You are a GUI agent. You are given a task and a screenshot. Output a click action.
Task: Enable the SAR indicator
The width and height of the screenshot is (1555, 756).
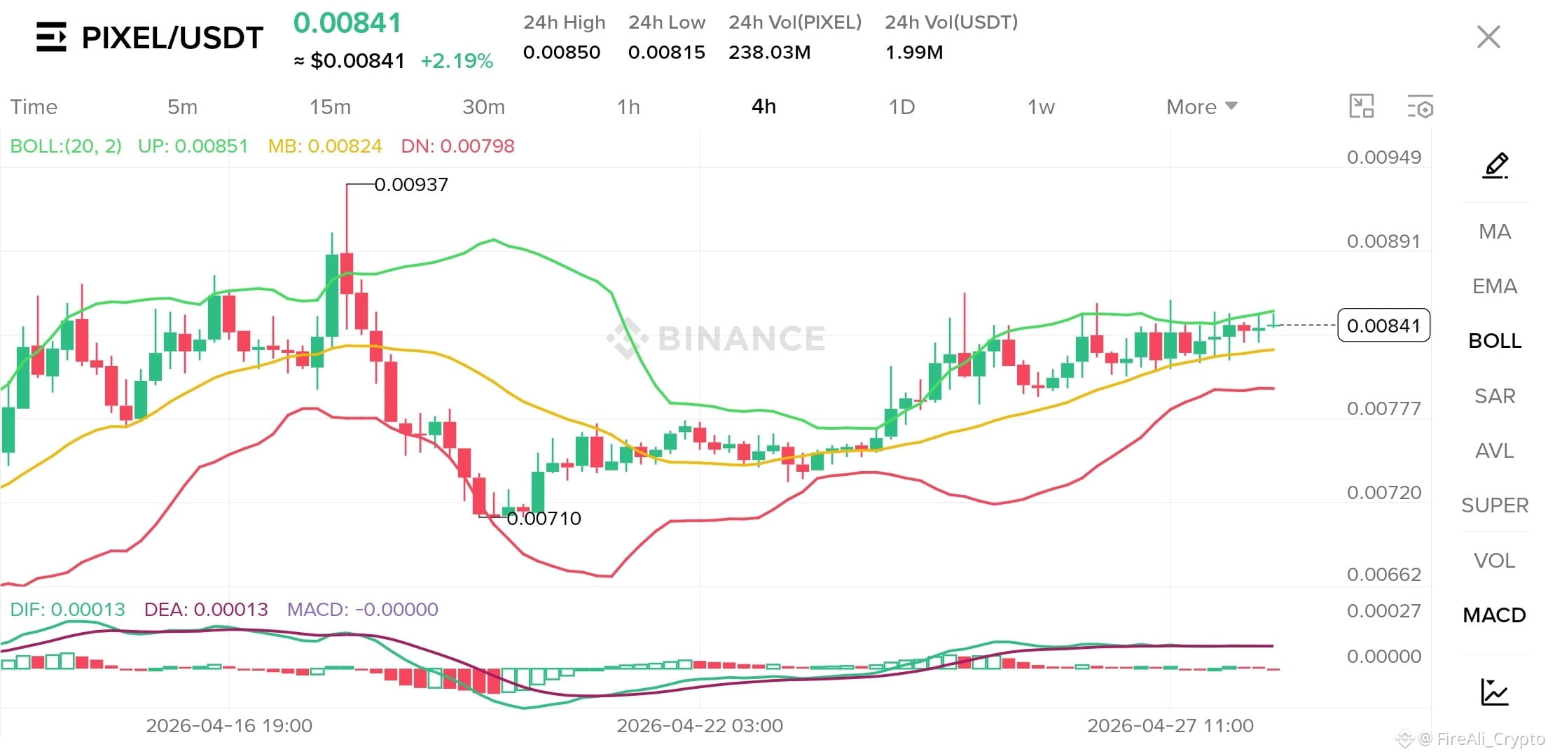(x=1495, y=395)
